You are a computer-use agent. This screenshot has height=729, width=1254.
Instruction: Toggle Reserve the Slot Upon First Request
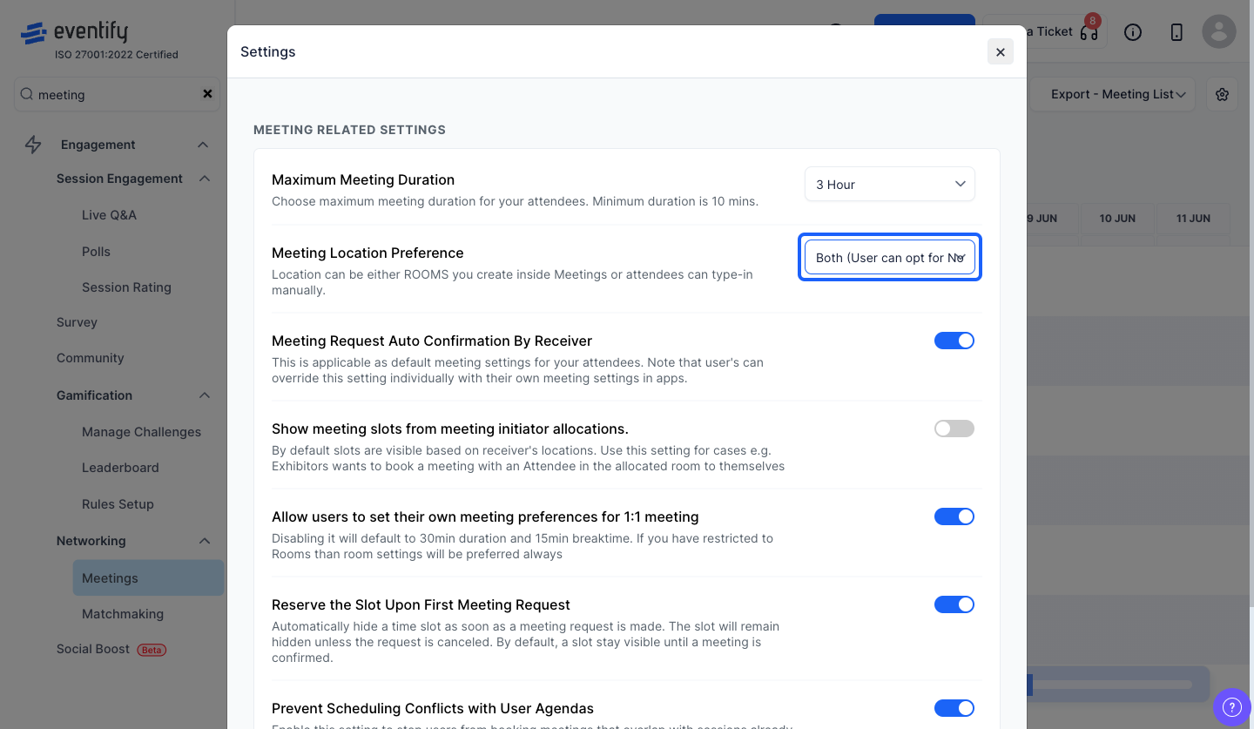point(954,604)
